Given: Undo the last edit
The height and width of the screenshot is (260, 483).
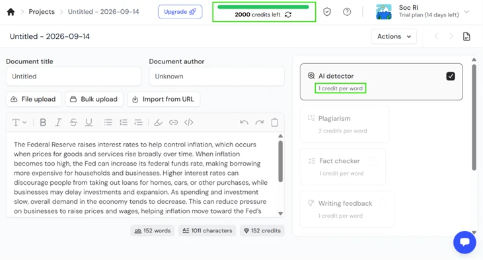Looking at the screenshot, I should (244, 123).
